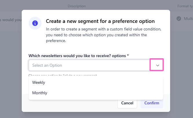Click the Multi format type value
193x118 pixels.
188,19
